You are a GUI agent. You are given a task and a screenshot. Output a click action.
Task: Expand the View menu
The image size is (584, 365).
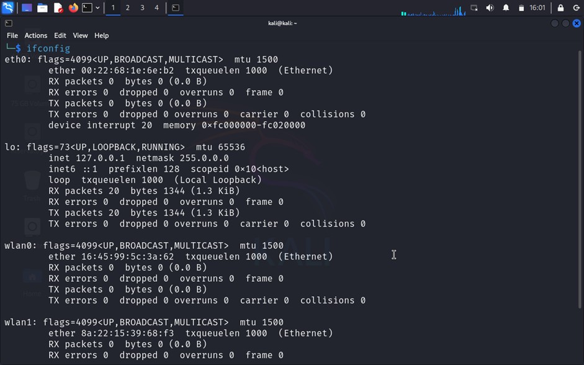[x=80, y=35]
